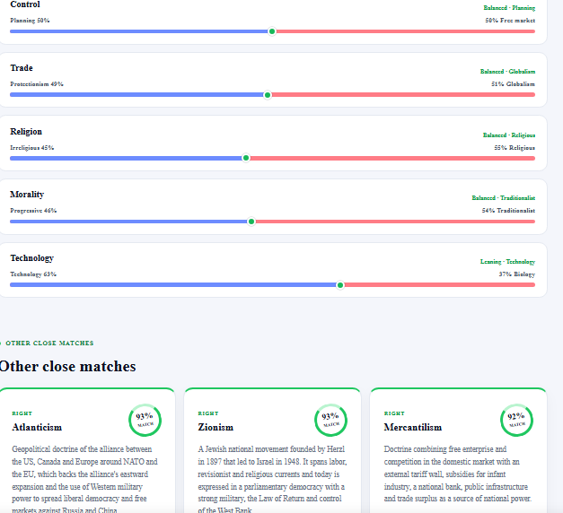This screenshot has height=513, width=563.
Task: Click the 'Balanced · Traditionalist' tag
Action: 504,198
